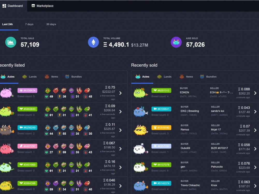
Task: Switch to the 7 days period
Action: click(29, 24)
